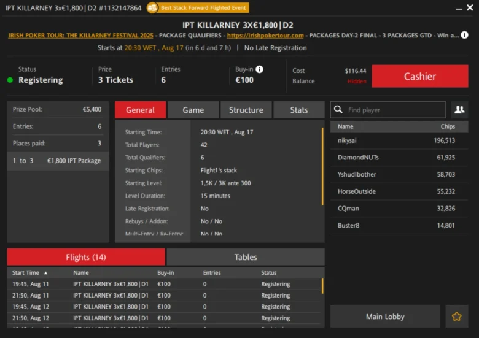Open tournament description info icon
The image size is (479, 338).
point(464,35)
